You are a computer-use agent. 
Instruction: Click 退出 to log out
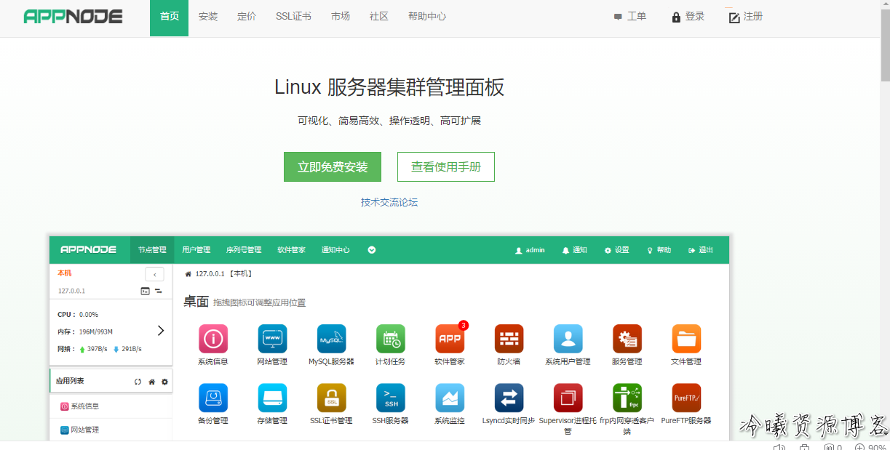click(x=701, y=250)
